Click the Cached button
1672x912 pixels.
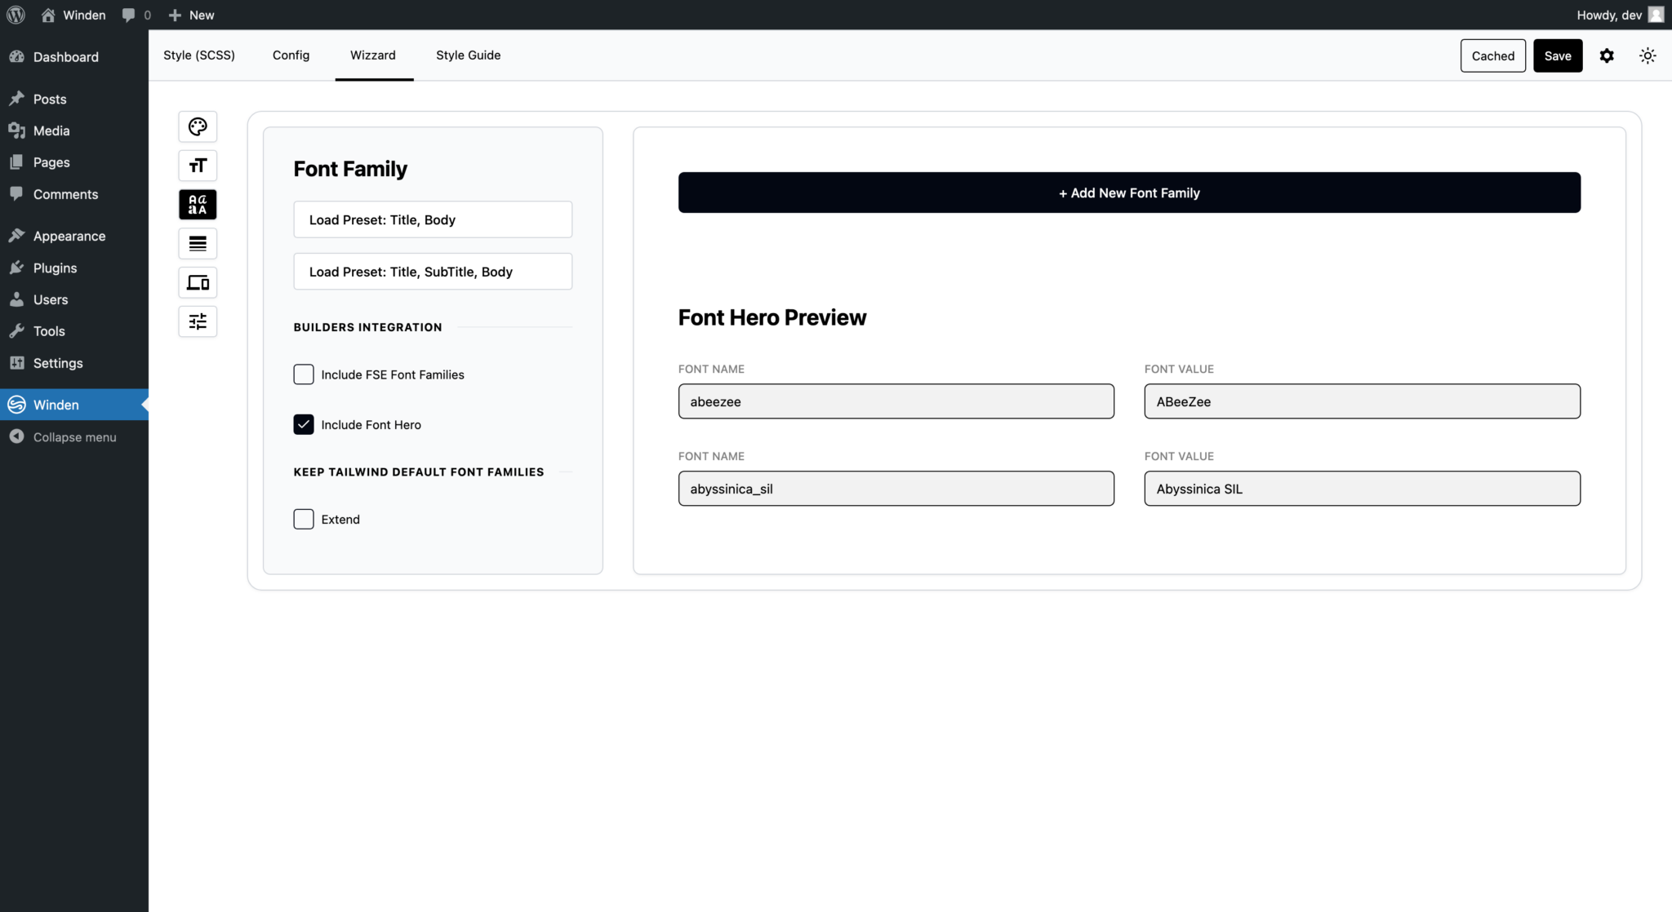pyautogui.click(x=1493, y=55)
